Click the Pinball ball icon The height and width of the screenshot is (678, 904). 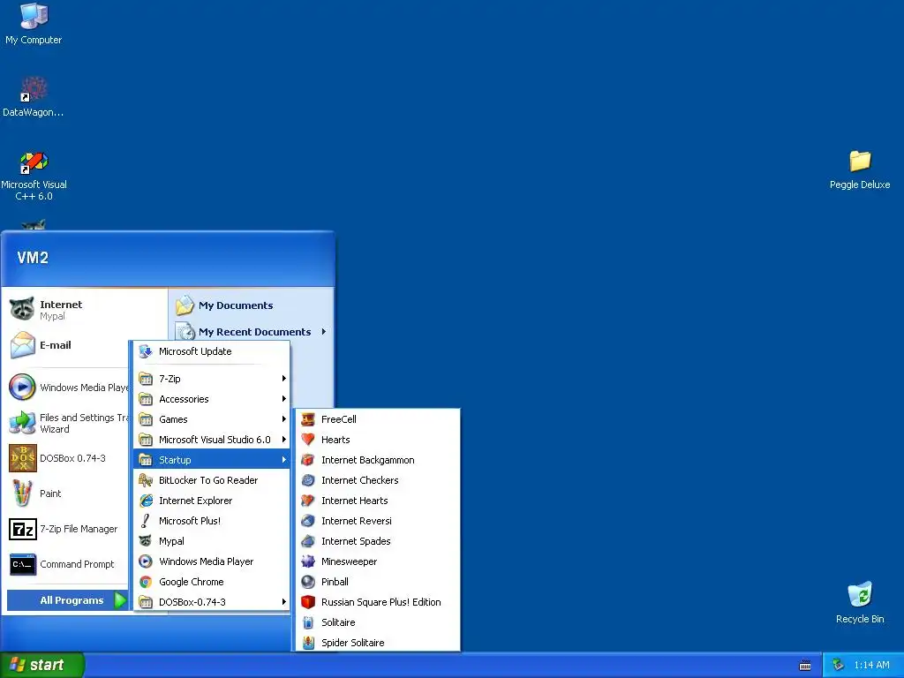308,582
